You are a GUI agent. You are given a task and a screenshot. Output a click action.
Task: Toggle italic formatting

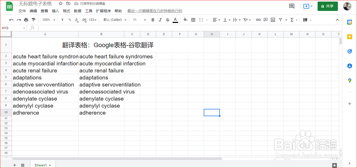[160, 20]
